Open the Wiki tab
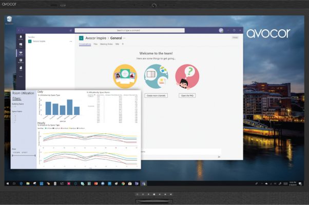 (x=117, y=44)
